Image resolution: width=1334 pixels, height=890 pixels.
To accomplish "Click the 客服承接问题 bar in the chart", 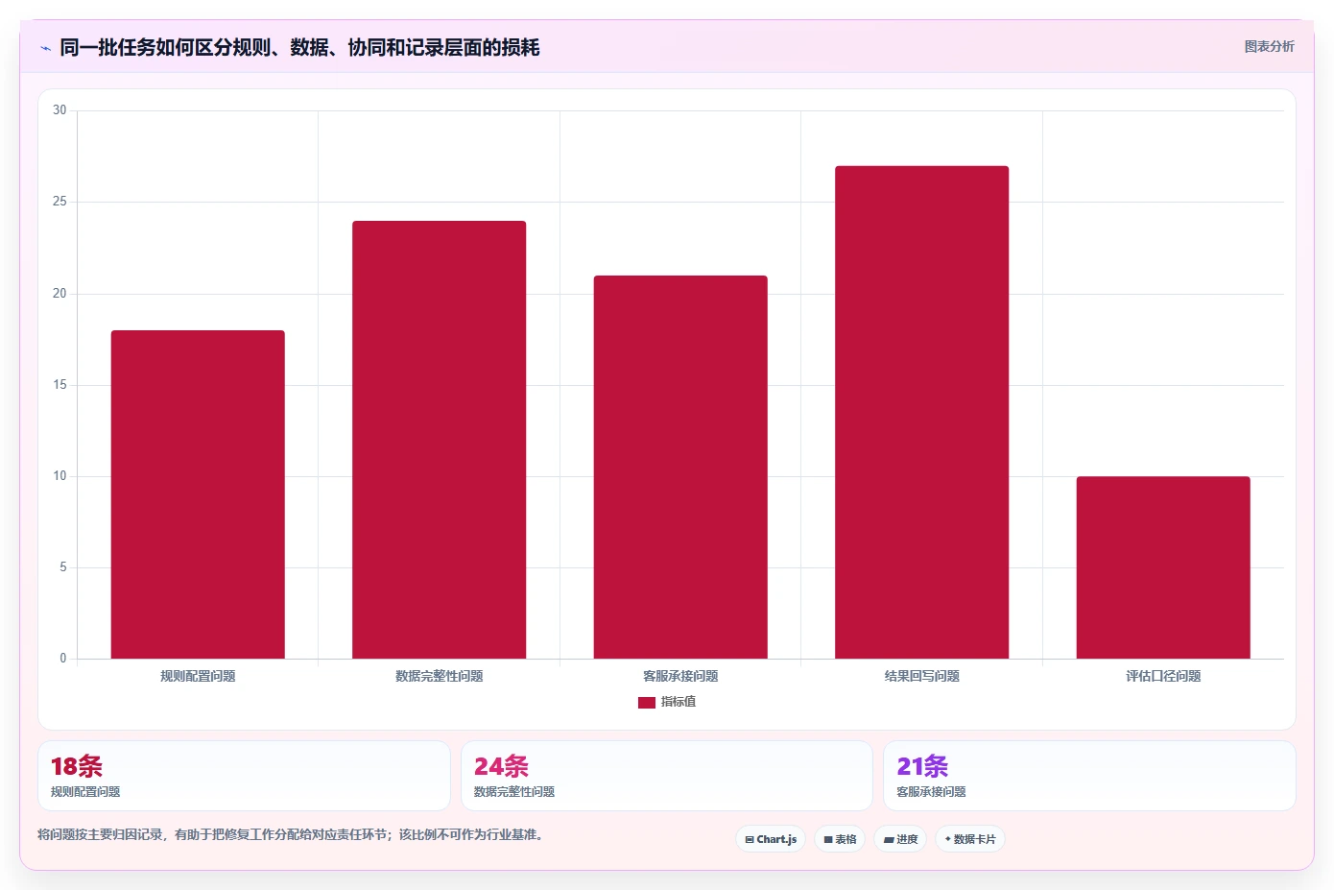I will pyautogui.click(x=680, y=468).
